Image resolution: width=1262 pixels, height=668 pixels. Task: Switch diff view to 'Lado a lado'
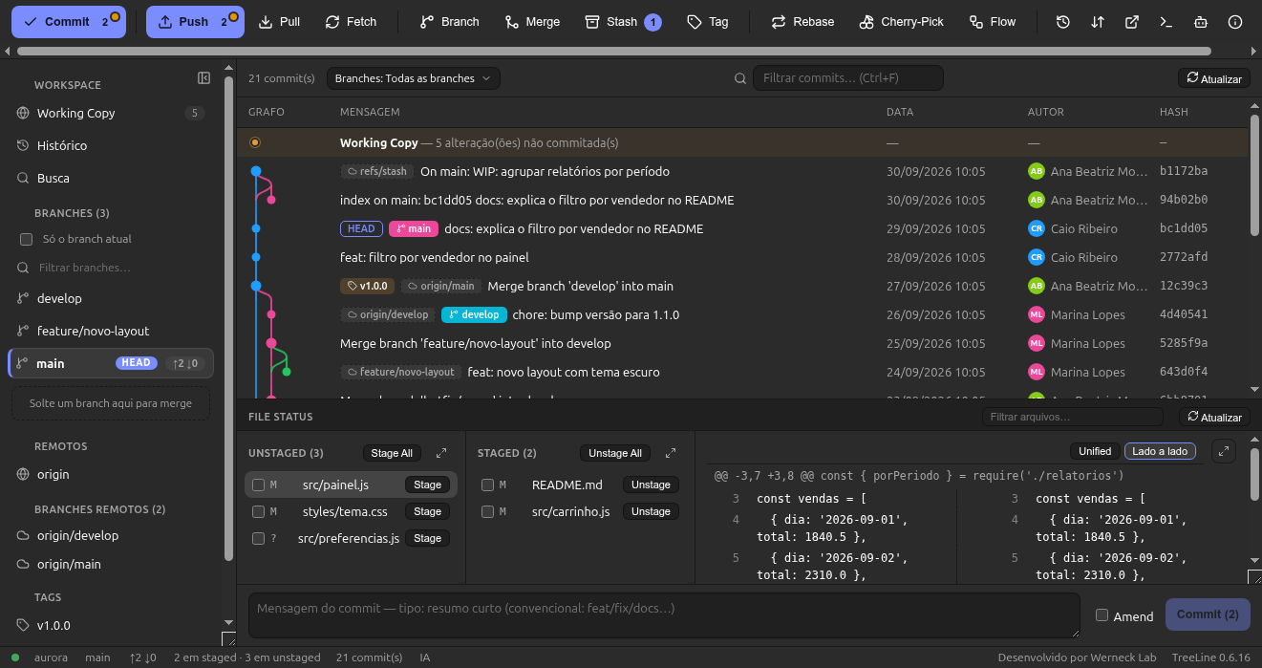point(1160,451)
